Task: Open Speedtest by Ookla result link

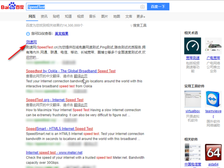Action: (71, 71)
